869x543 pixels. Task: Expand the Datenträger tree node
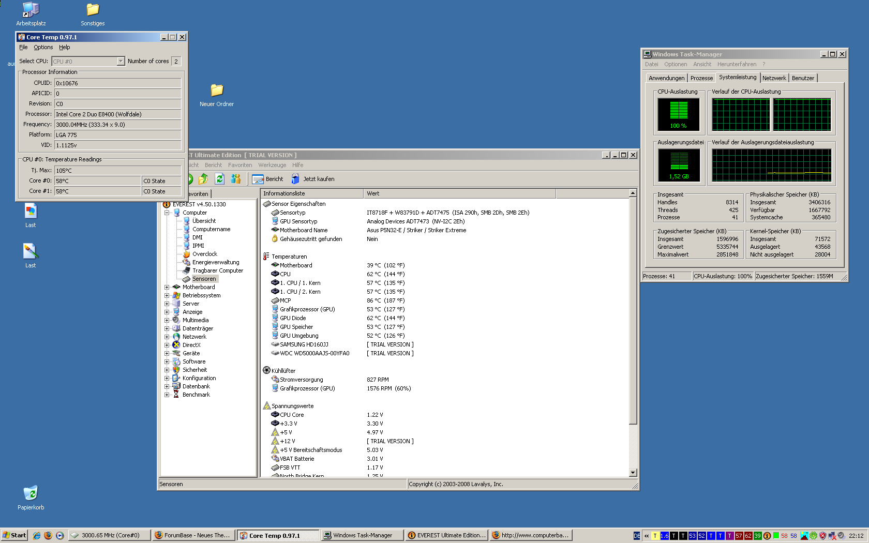(167, 328)
